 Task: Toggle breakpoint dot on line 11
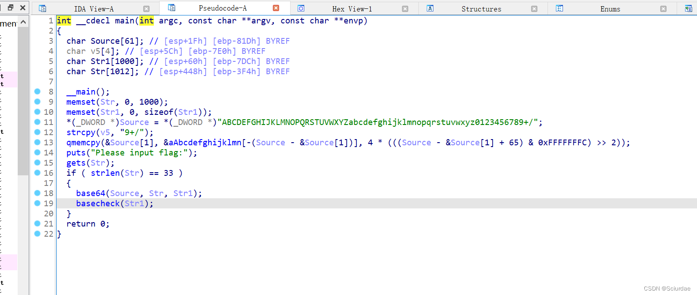[38, 122]
